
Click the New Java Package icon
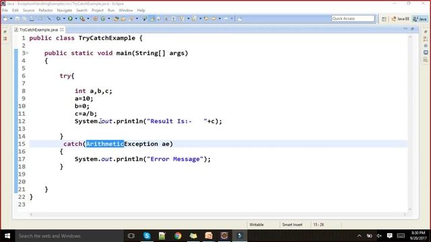(95, 19)
